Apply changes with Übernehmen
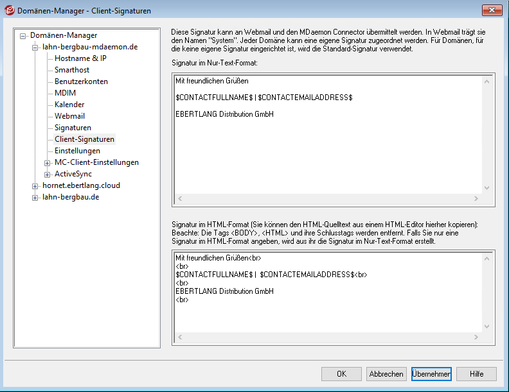Viewport: 509px width, 392px height. pyautogui.click(x=431, y=374)
